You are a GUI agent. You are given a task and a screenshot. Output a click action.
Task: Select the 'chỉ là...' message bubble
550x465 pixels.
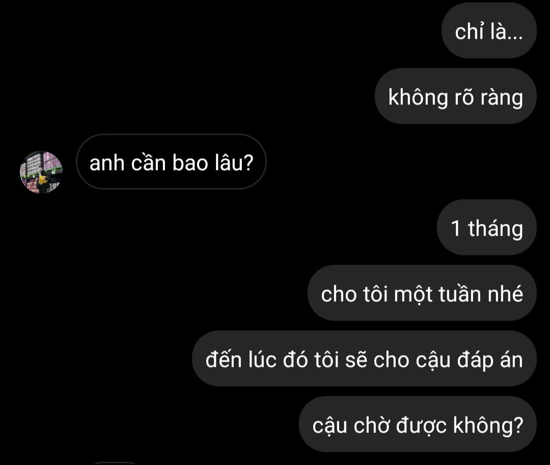pos(489,31)
